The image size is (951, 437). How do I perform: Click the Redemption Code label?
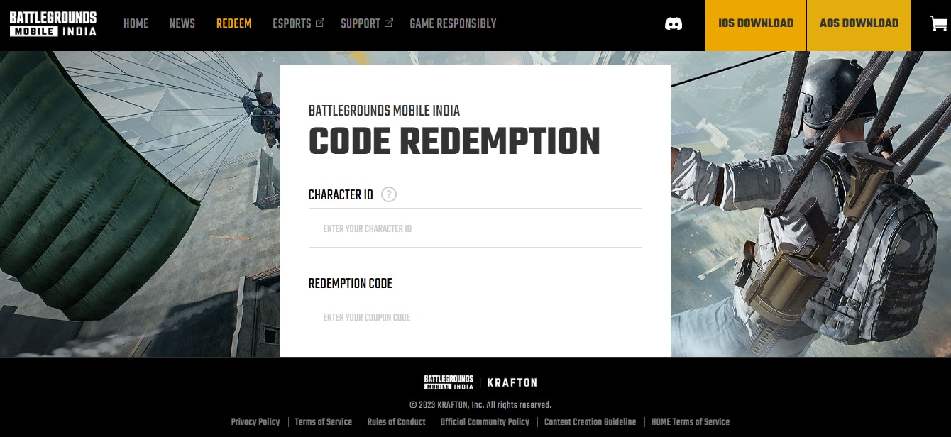coord(351,283)
